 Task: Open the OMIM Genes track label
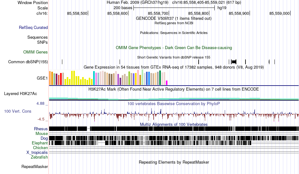[x=35, y=52]
